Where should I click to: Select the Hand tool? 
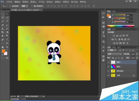tap(3, 47)
